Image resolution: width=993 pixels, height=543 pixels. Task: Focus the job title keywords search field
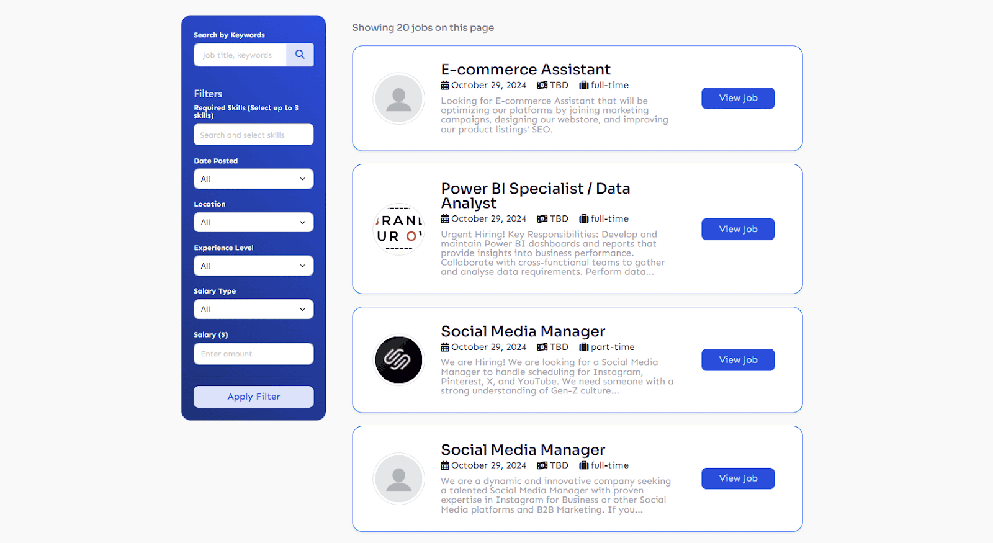[x=240, y=55]
